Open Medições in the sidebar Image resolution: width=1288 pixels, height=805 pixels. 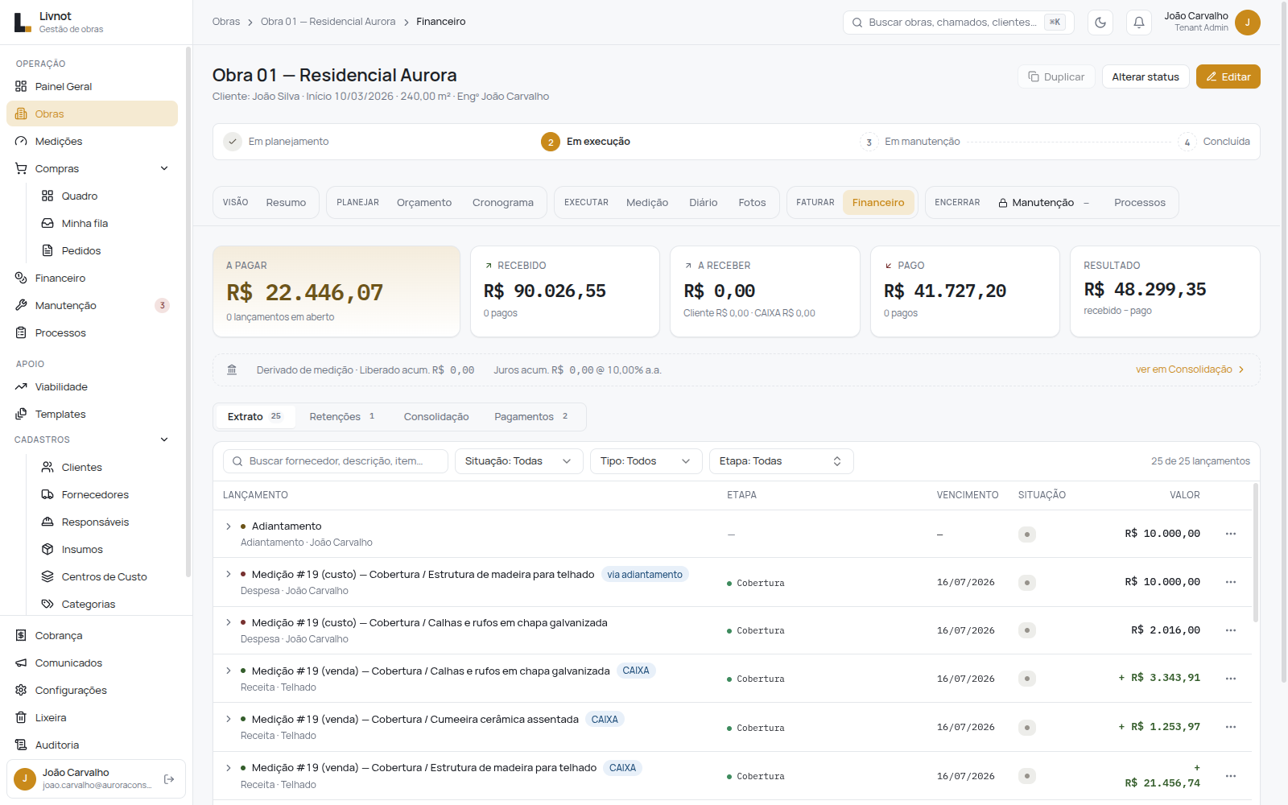click(x=92, y=141)
